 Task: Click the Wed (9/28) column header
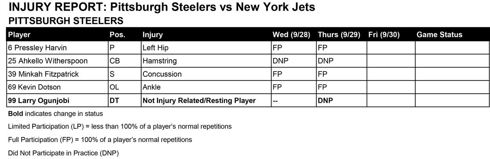click(293, 34)
